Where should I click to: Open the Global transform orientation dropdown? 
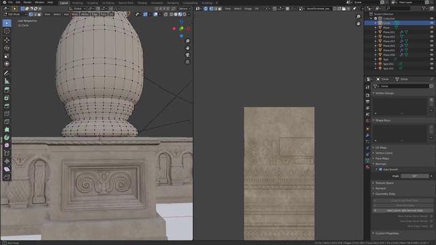[78, 9]
